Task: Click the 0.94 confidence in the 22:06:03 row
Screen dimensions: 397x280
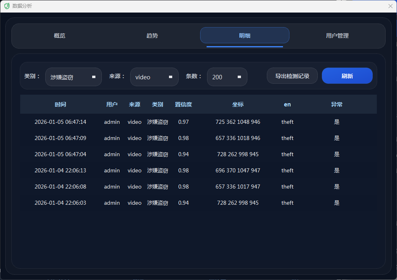Action: [x=183, y=203]
